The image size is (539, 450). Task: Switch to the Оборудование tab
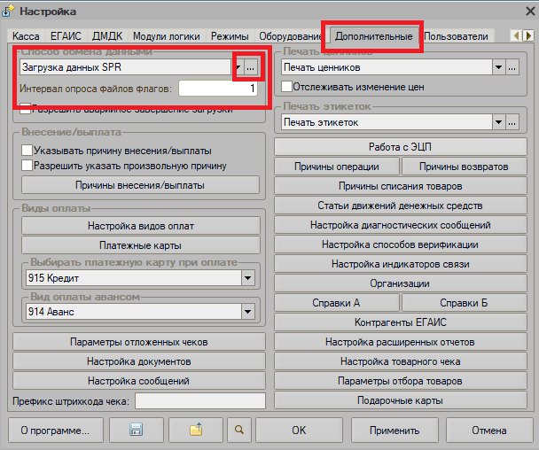[x=291, y=36]
